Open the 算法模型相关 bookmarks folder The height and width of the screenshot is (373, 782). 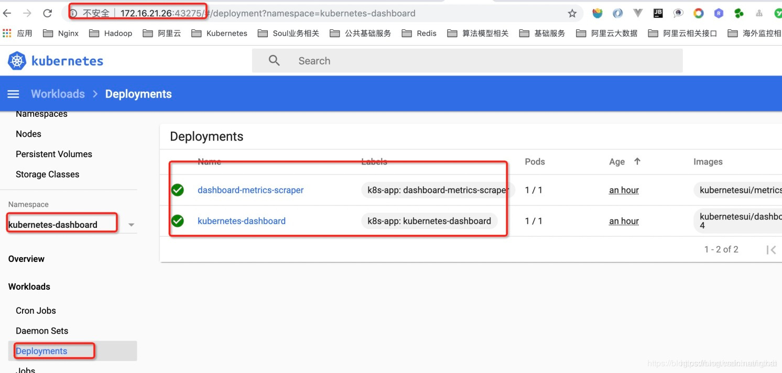[478, 33]
